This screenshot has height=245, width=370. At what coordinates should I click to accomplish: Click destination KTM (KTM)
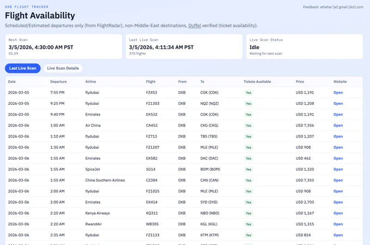pyautogui.click(x=209, y=235)
